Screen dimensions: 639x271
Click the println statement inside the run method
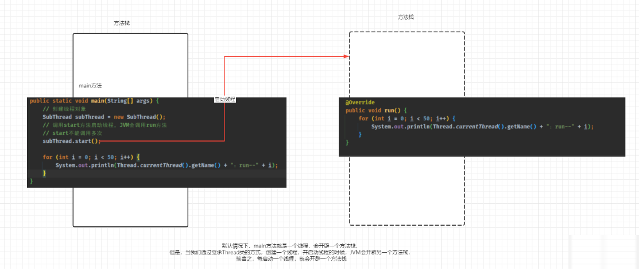[x=482, y=127]
